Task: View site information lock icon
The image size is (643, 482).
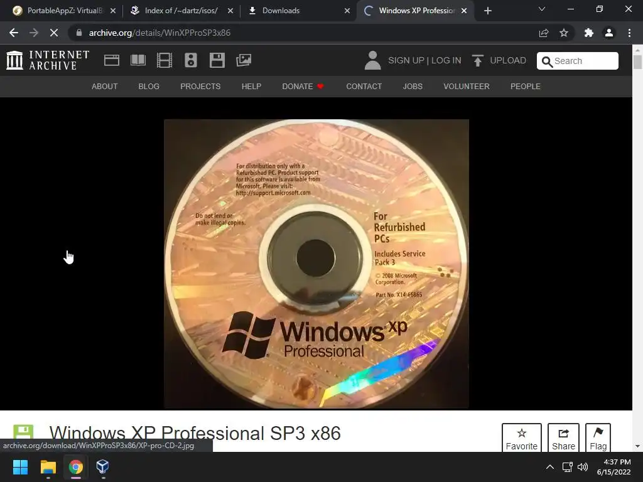Action: tap(79, 33)
